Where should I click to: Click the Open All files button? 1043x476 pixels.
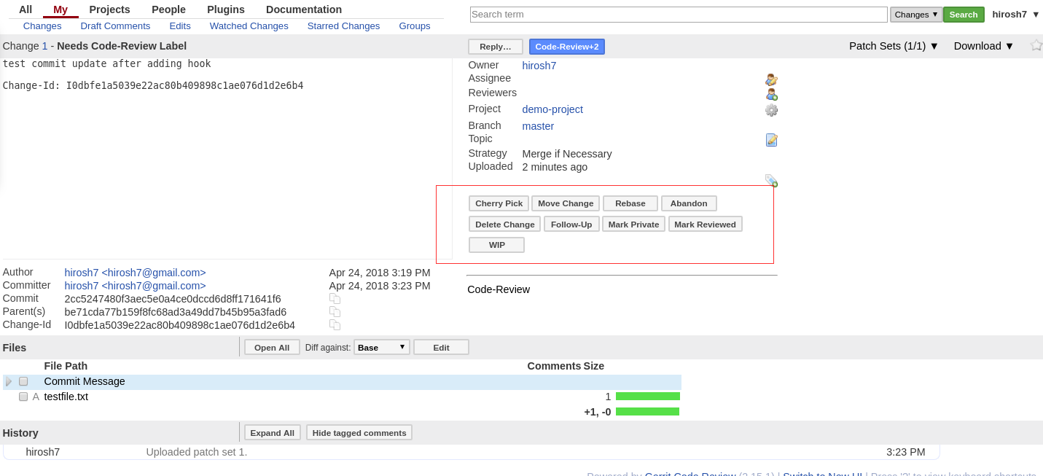272,348
